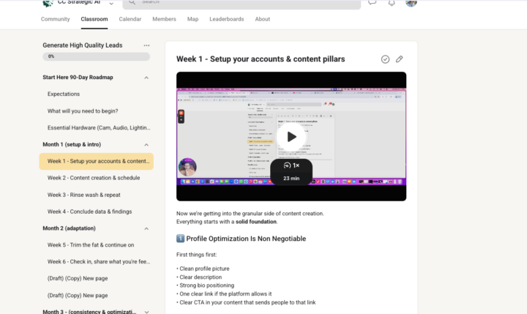Collapse the Month 1 (setup & intro) section
This screenshot has width=527, height=314.
[x=146, y=145]
